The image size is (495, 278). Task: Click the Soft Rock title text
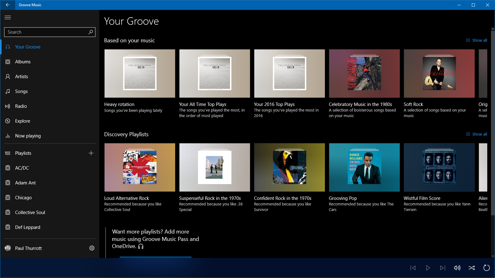coord(413,104)
